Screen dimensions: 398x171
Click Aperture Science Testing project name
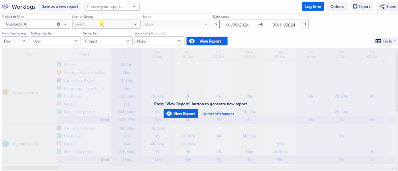tap(85, 73)
